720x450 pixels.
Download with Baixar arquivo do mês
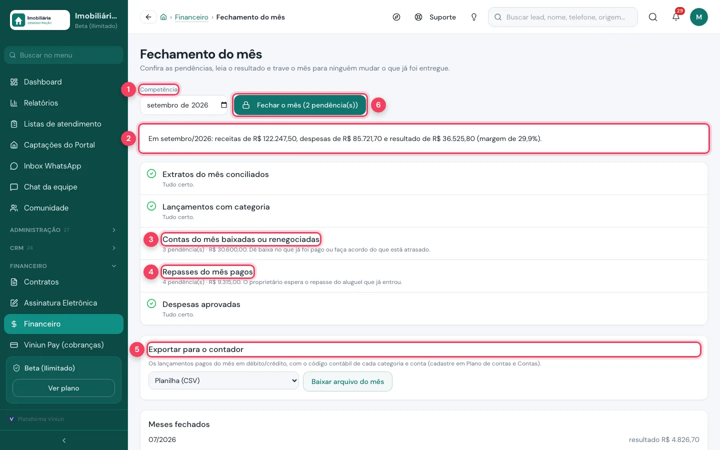(347, 381)
